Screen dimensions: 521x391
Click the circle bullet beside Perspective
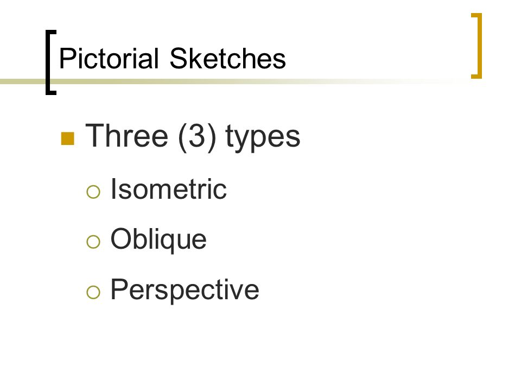(x=93, y=292)
